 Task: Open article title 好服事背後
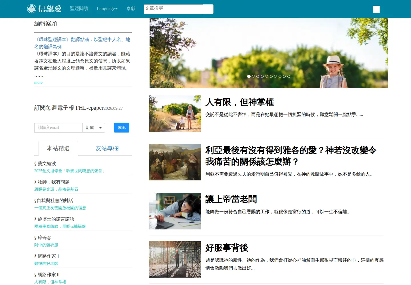227,248
